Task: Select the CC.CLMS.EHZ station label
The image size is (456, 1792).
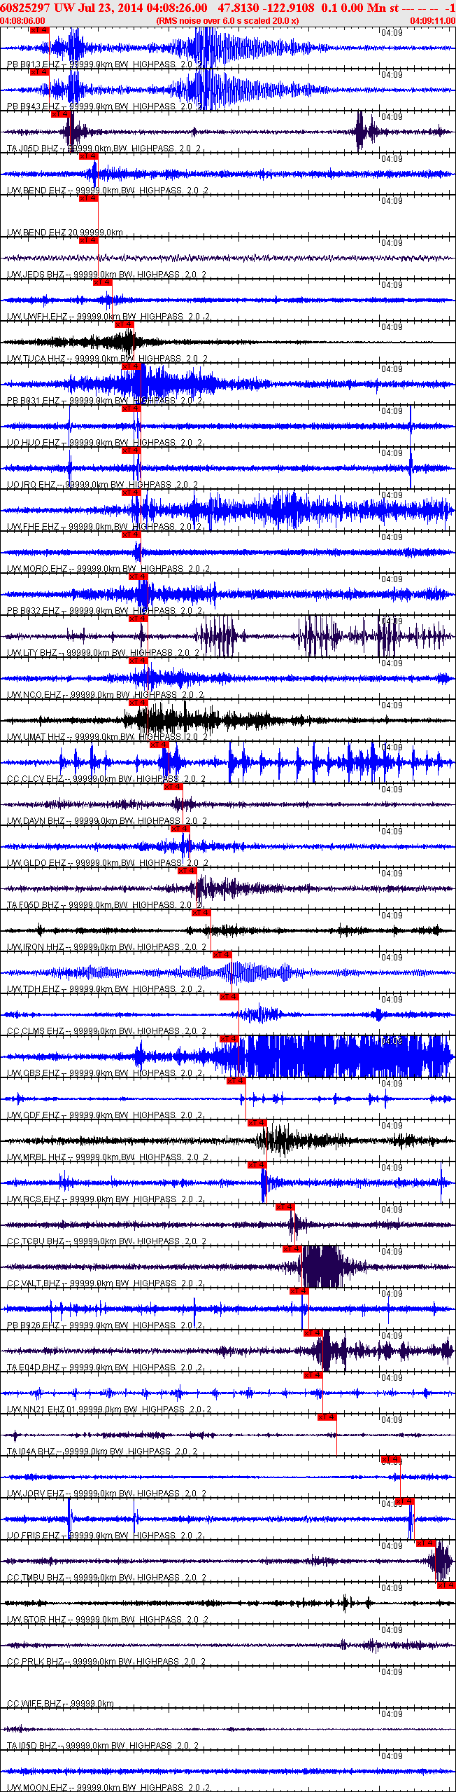Action: [106, 1031]
